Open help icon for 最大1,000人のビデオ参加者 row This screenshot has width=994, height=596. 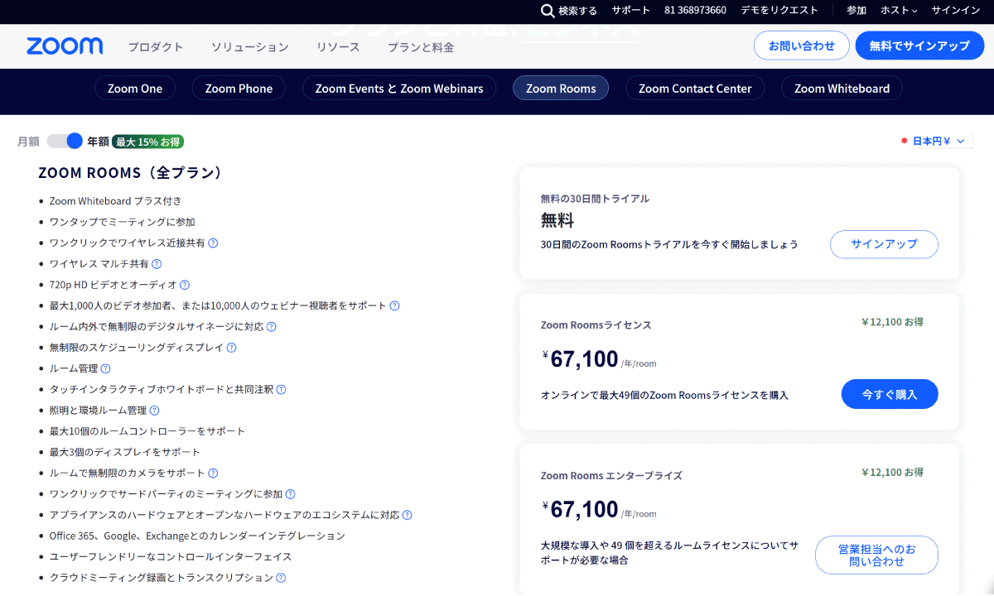394,305
